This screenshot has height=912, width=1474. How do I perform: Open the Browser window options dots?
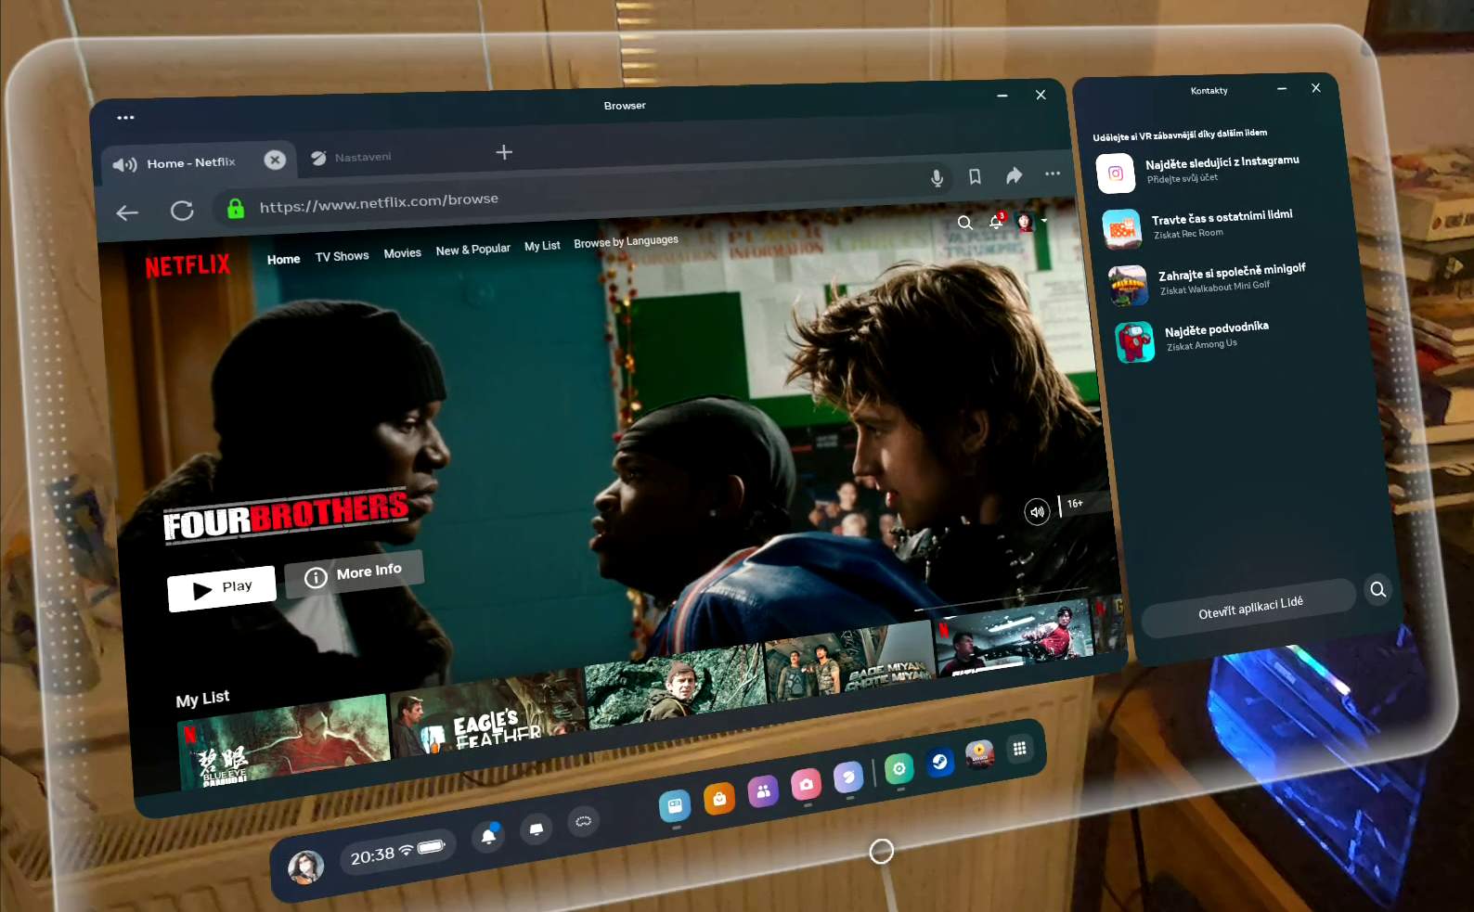click(x=125, y=118)
